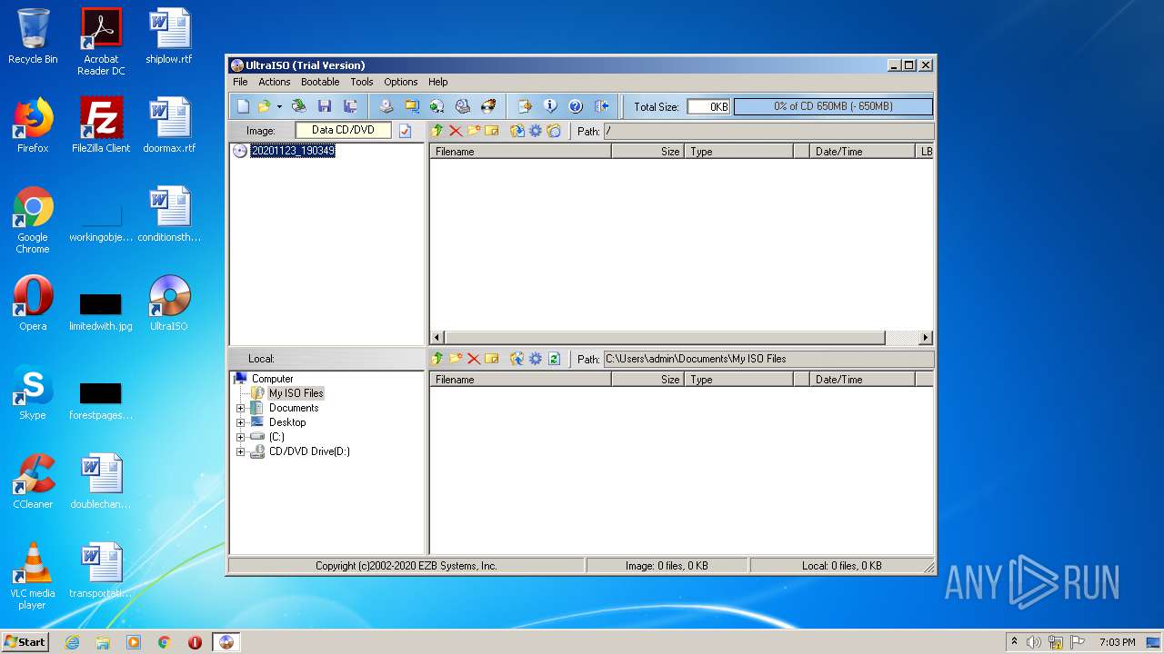Image resolution: width=1164 pixels, height=654 pixels.
Task: Click the Properties info icon in main toolbar
Action: pyautogui.click(x=550, y=106)
